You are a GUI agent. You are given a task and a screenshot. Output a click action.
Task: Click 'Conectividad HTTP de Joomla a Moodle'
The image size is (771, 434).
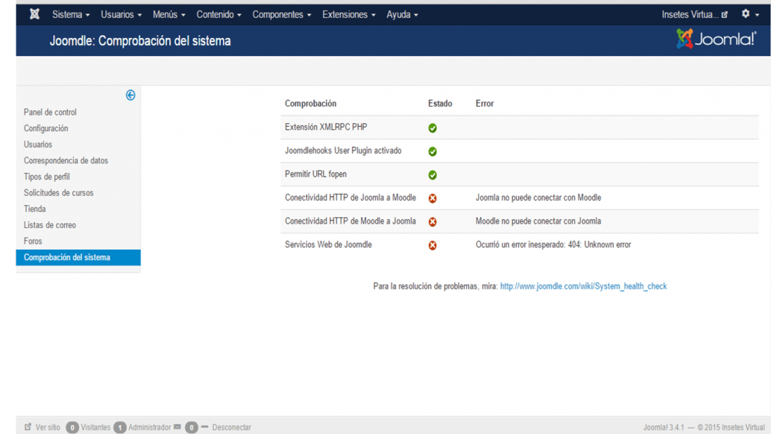click(x=350, y=198)
